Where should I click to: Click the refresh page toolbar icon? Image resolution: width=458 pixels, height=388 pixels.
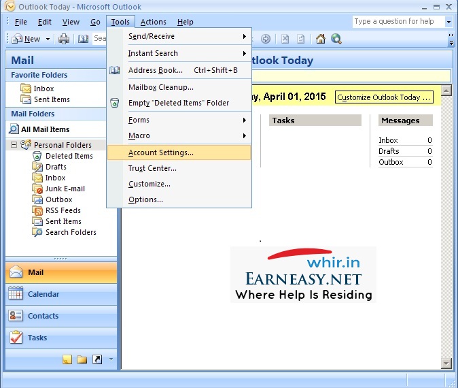point(300,39)
